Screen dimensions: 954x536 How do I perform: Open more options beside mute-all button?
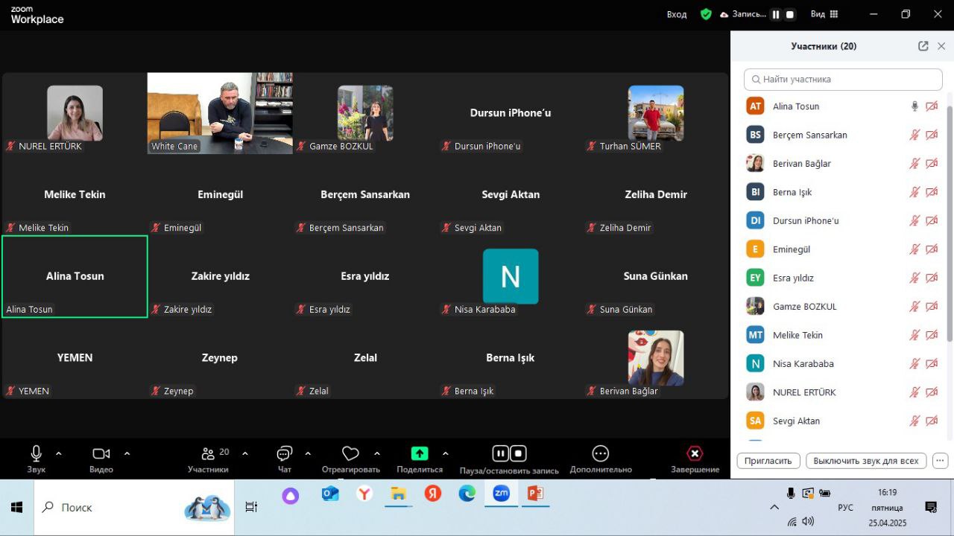940,461
